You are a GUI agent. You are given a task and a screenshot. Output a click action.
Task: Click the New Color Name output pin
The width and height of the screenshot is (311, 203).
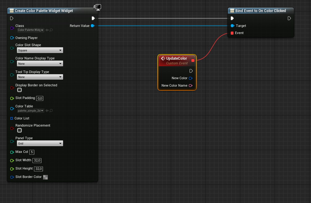click(191, 85)
